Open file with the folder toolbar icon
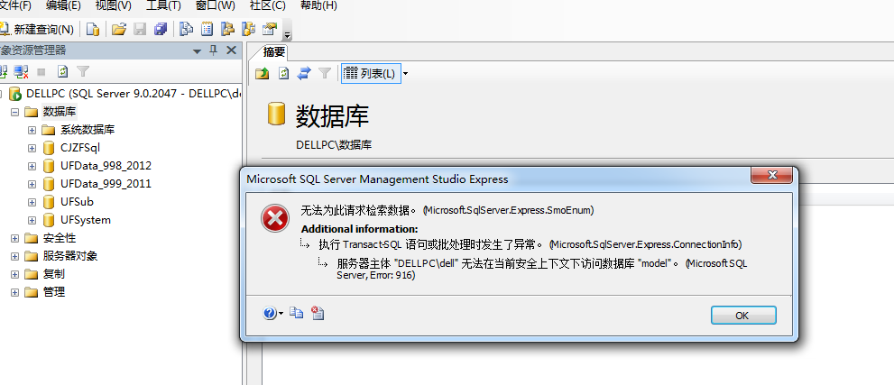 coord(118,29)
